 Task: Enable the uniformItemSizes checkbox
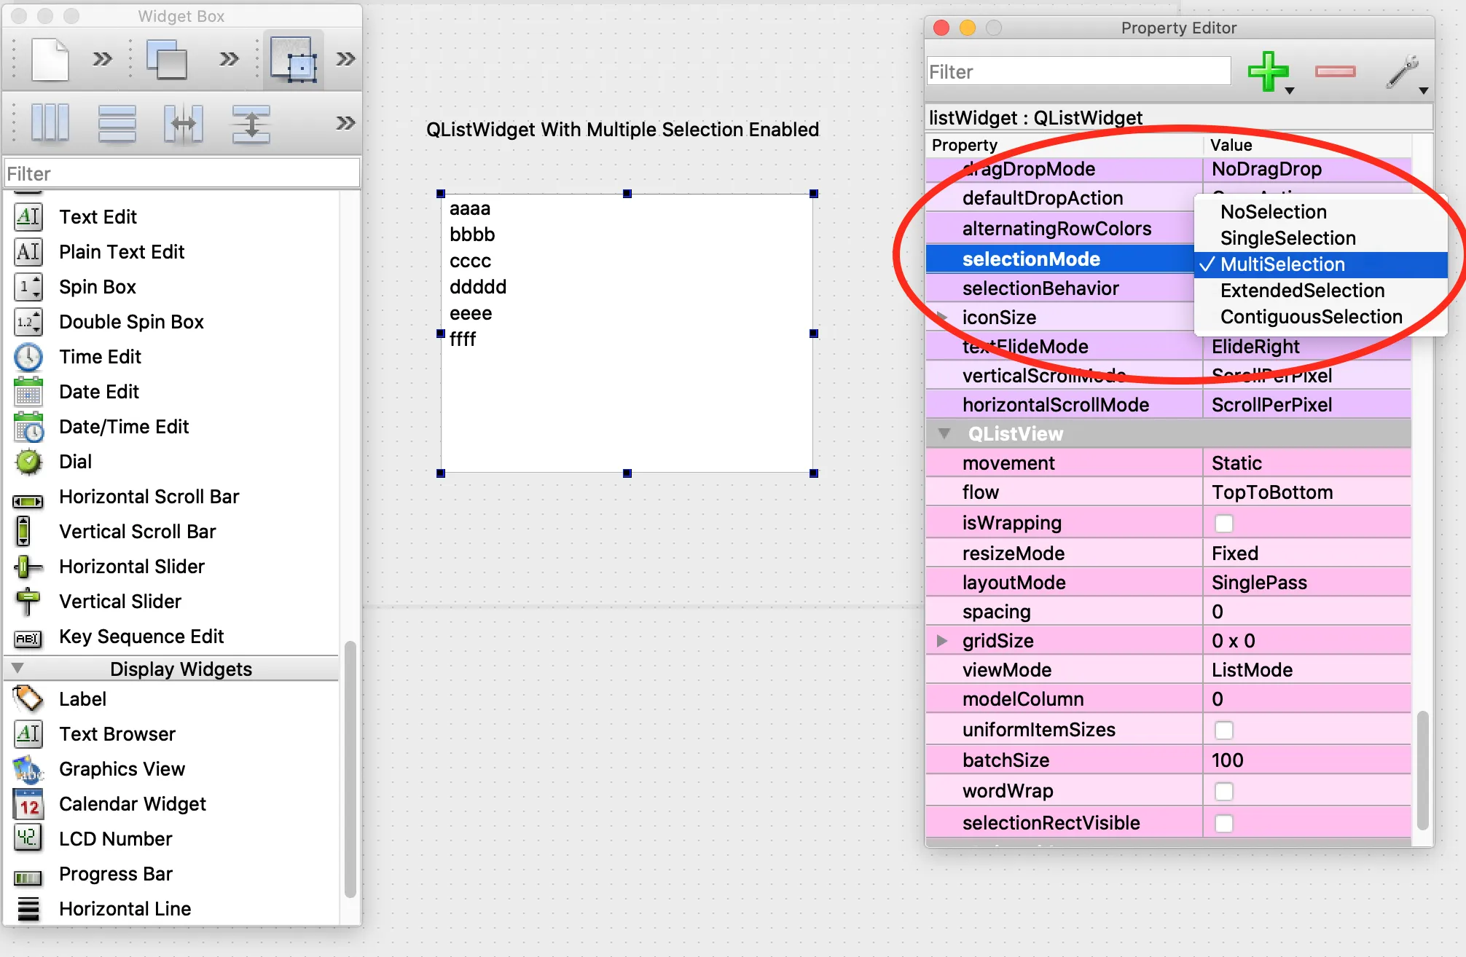pos(1224,730)
